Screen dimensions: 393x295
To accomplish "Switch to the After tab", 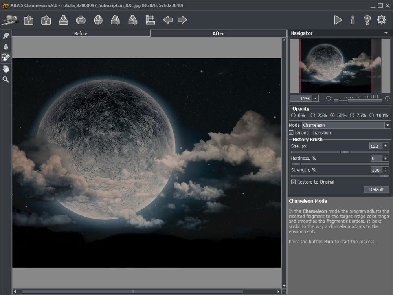I will tap(218, 34).
